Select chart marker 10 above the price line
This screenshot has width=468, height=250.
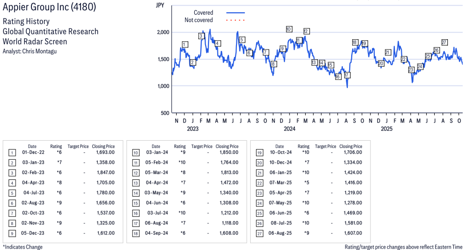[288, 29]
